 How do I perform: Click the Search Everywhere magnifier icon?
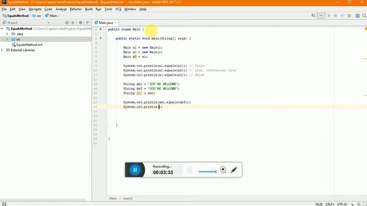click(364, 15)
